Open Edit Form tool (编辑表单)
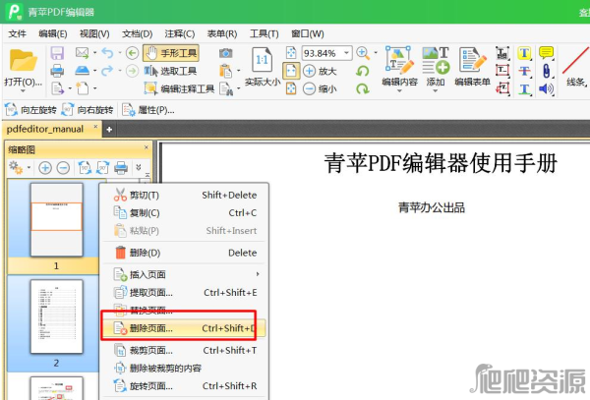This screenshot has width=590, height=400. point(472,67)
